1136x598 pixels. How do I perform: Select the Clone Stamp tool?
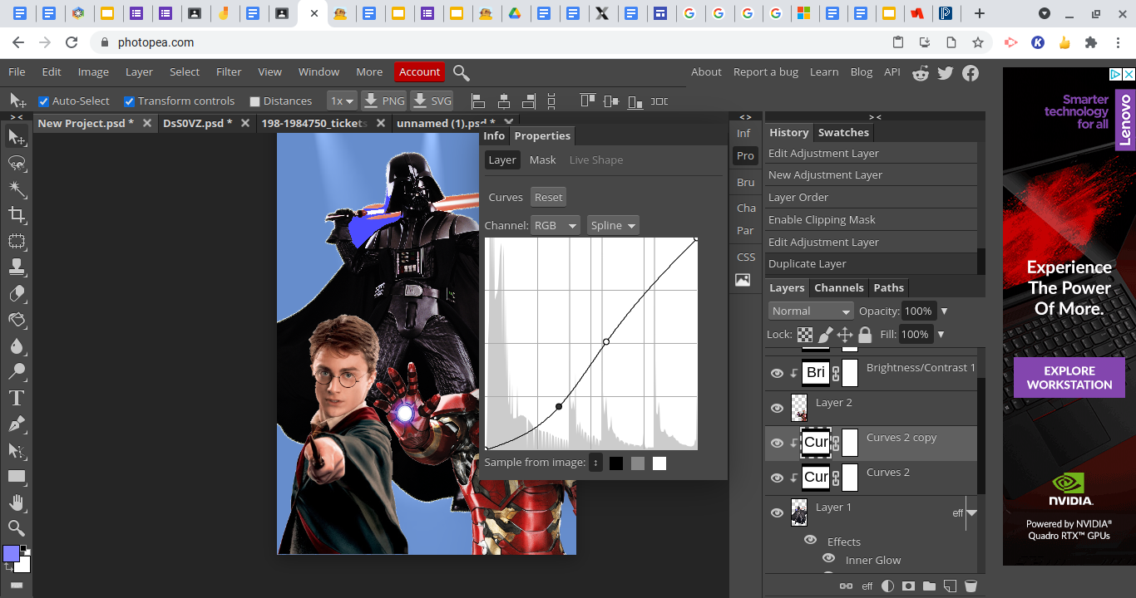coord(17,267)
